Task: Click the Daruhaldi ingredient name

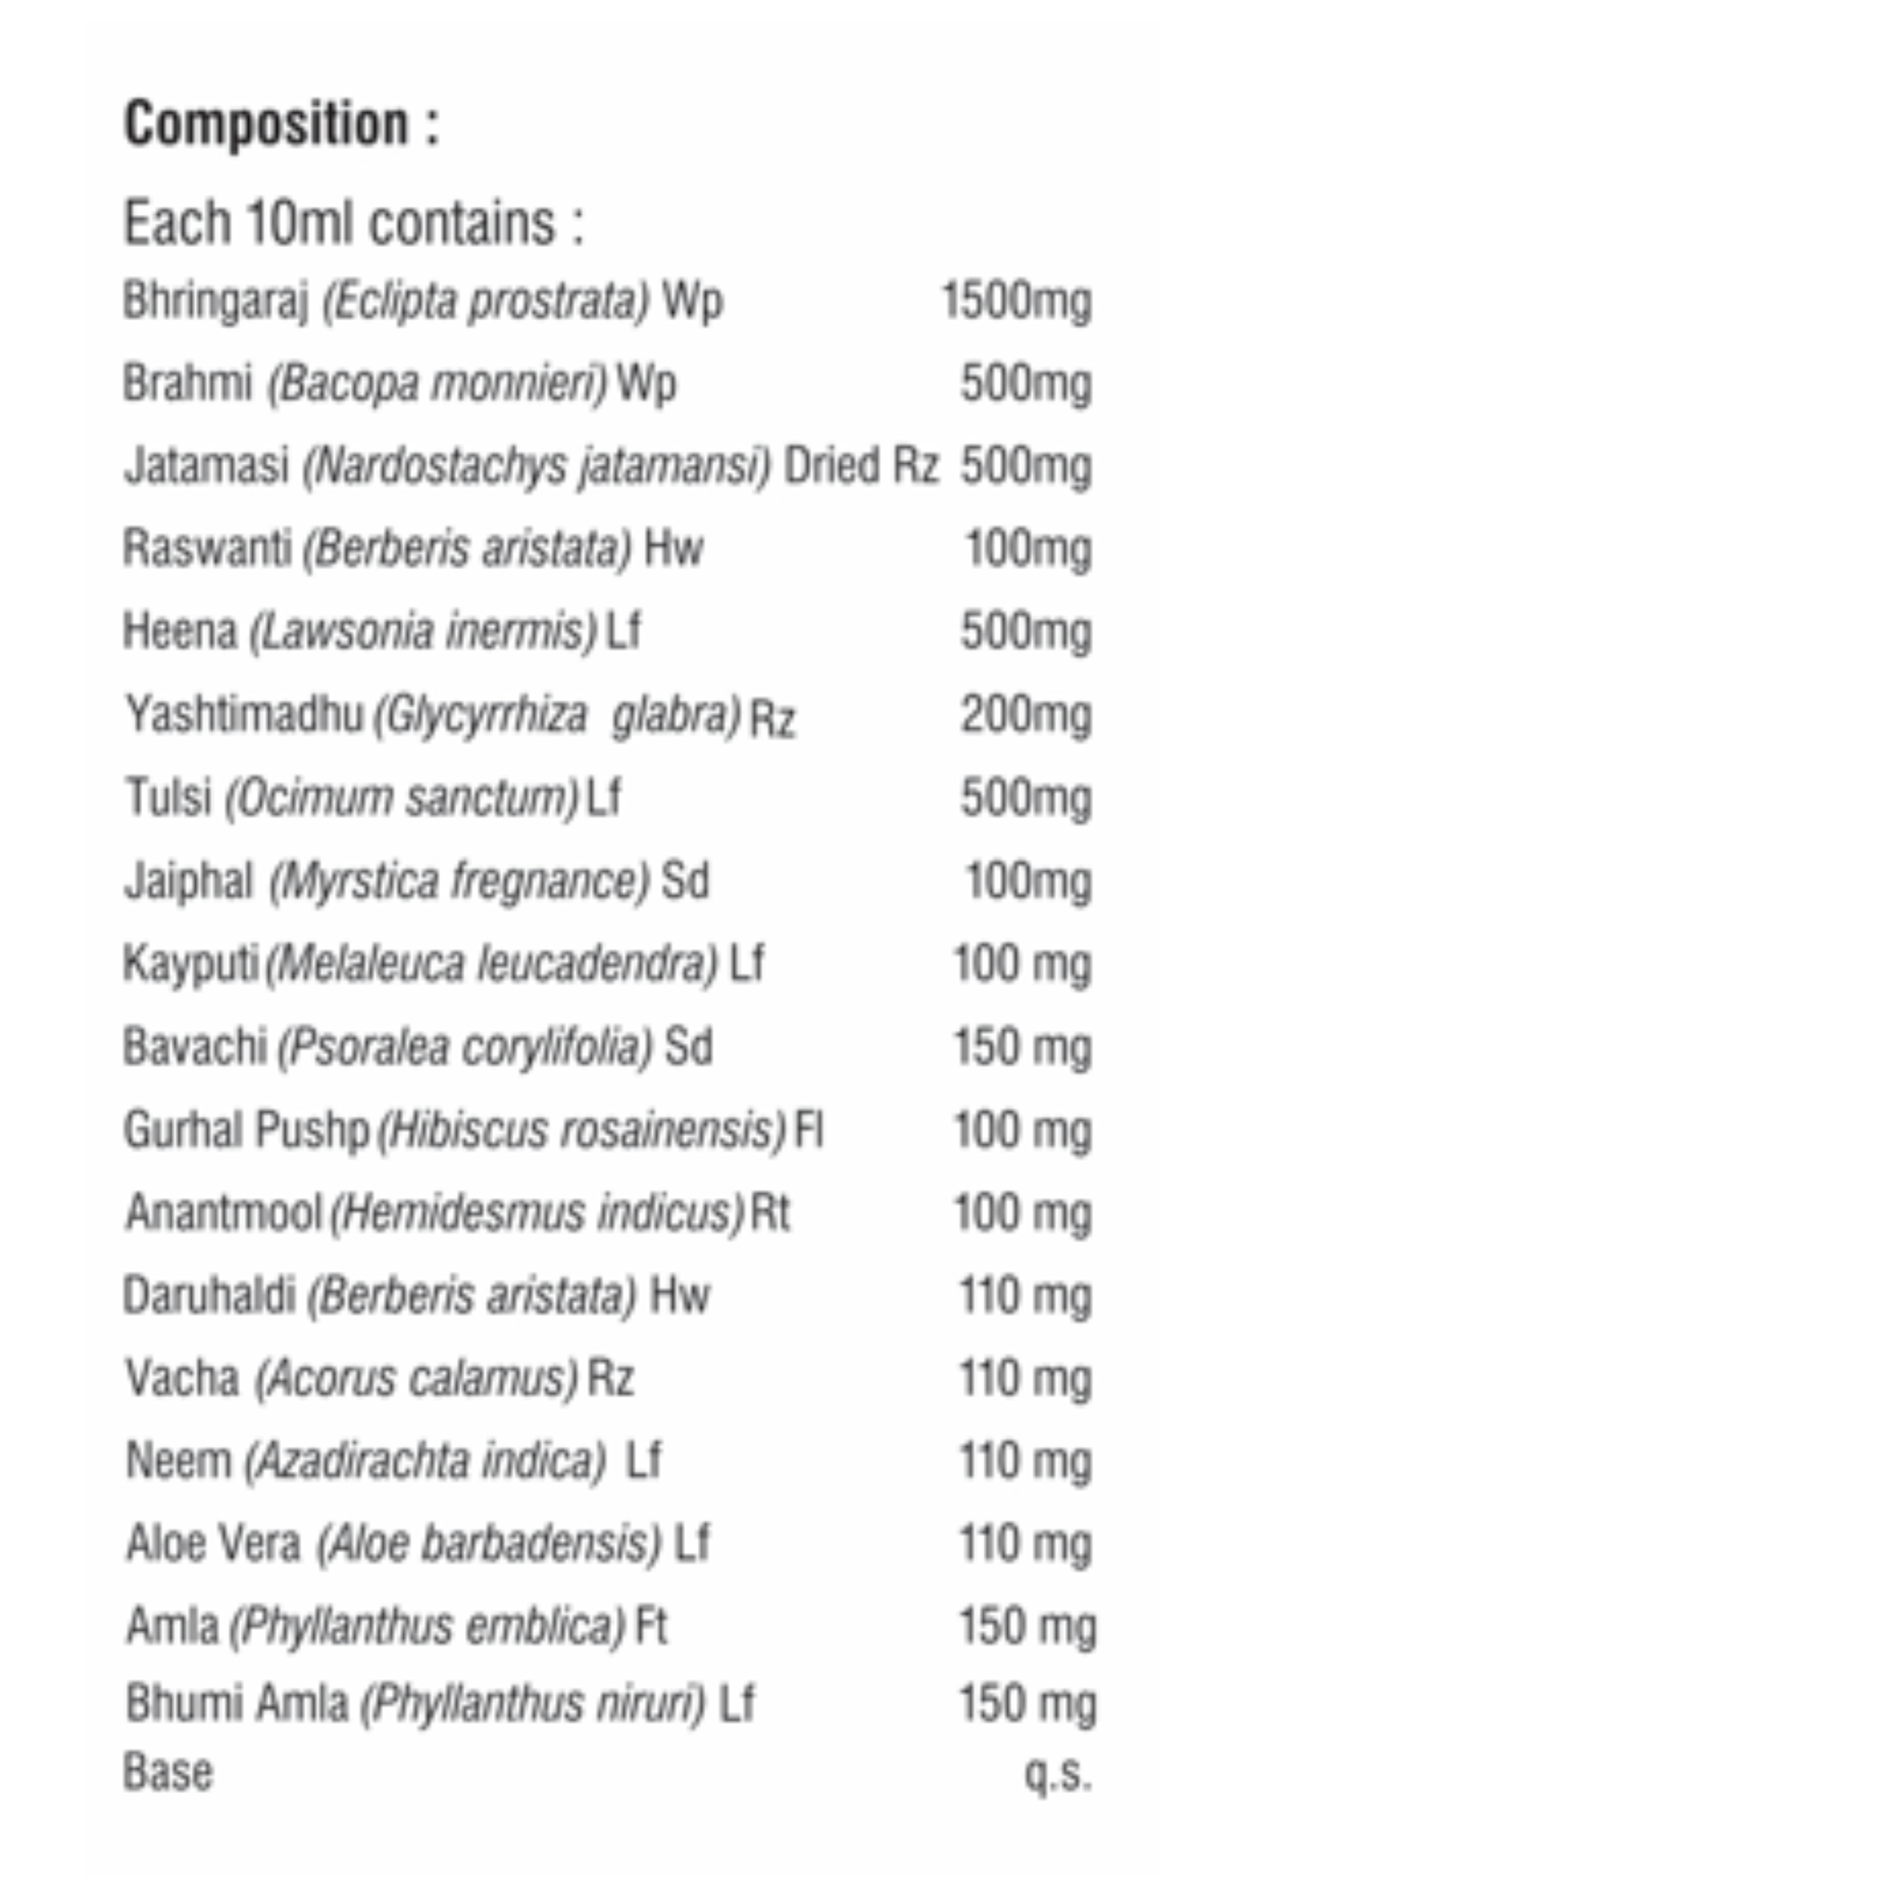Action: pyautogui.click(x=209, y=1296)
